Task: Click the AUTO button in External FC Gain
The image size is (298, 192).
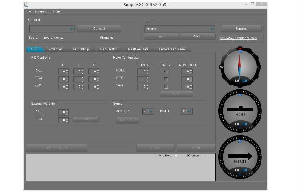Action: 86,120
